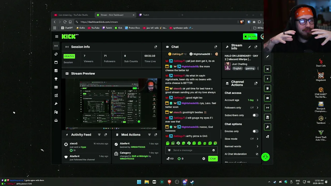
Task: Click the green Go live button
Action: coord(250,37)
